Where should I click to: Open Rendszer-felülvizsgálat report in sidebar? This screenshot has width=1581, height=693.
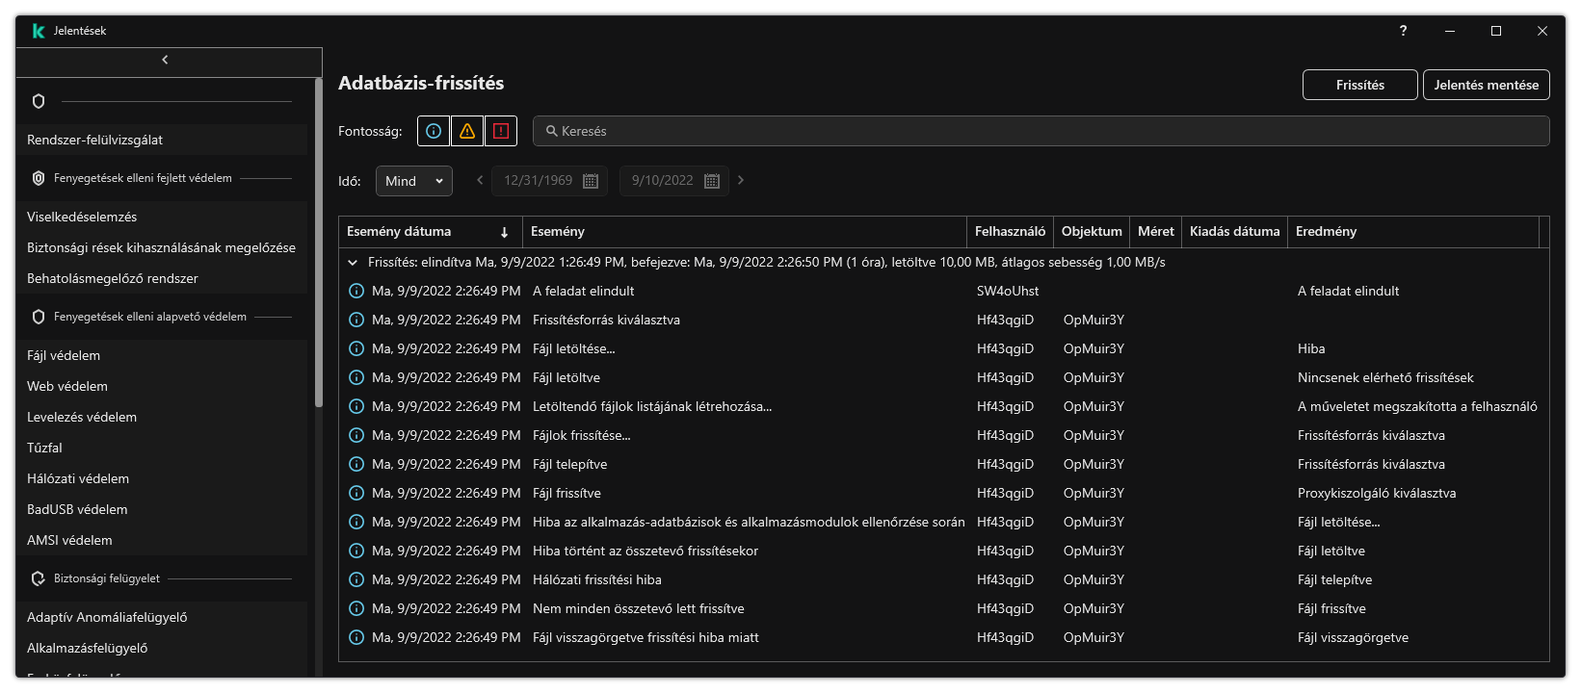tap(94, 140)
